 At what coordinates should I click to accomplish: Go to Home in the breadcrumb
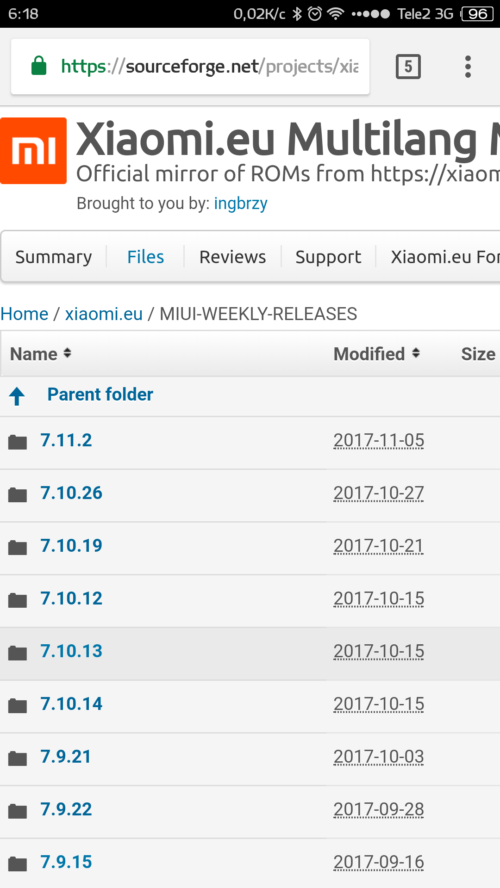click(24, 314)
